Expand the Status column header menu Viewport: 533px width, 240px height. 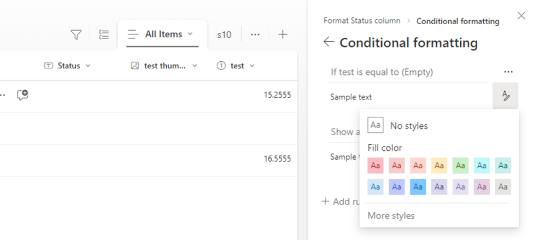coord(88,66)
